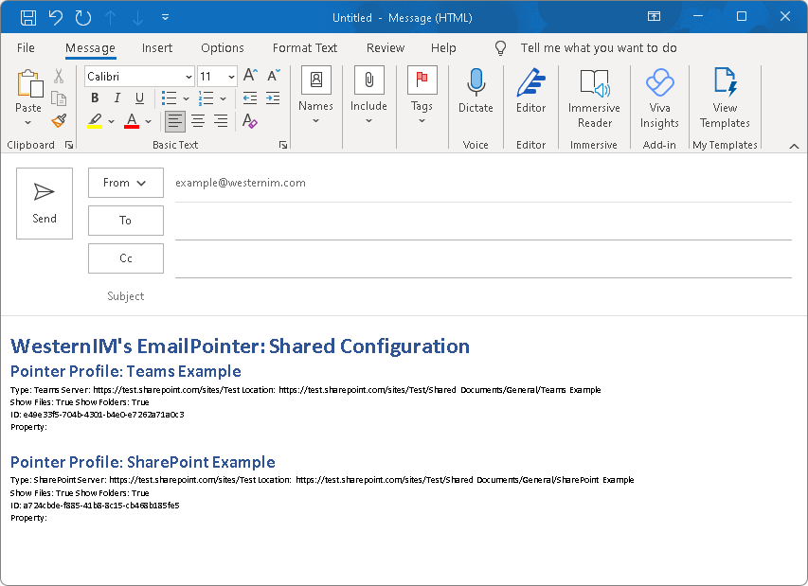This screenshot has height=586, width=808.
Task: Select the Format Painter brush
Action: click(59, 121)
